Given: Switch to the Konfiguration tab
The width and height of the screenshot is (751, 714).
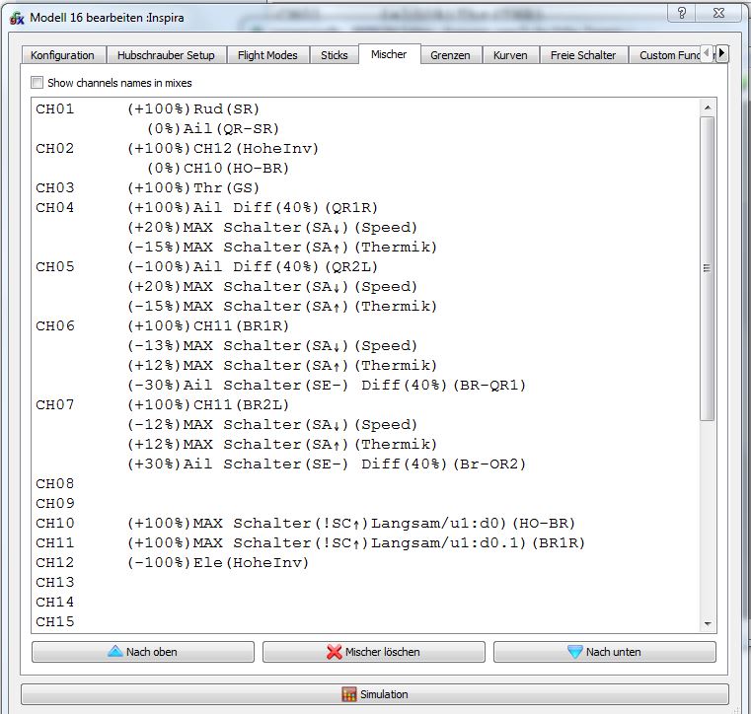Looking at the screenshot, I should coord(62,55).
